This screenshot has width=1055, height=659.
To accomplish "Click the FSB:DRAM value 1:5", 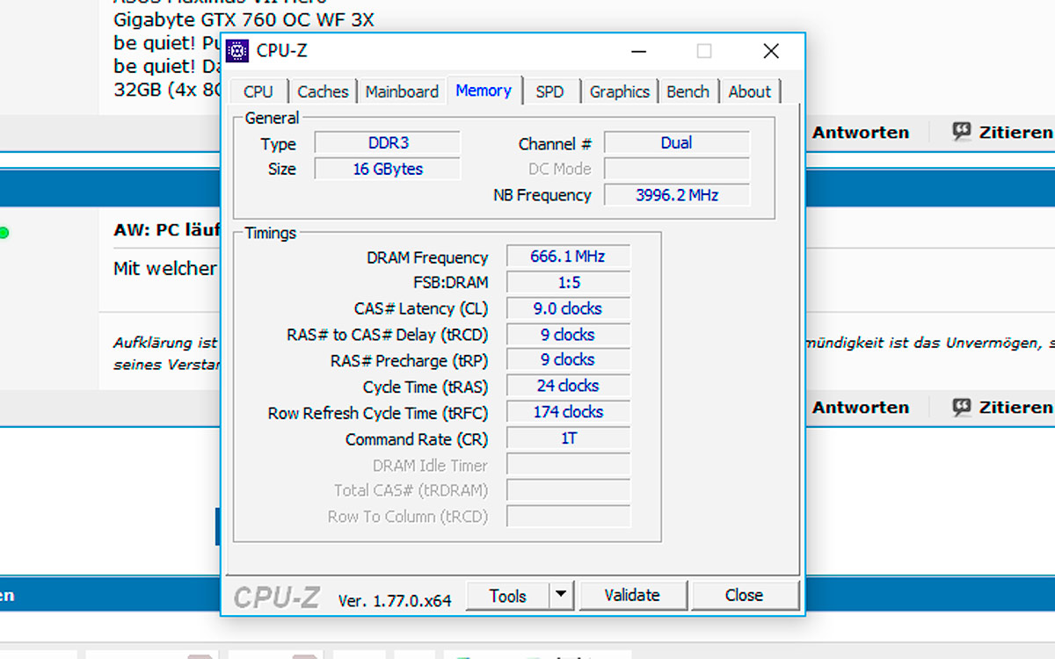I will [x=568, y=283].
